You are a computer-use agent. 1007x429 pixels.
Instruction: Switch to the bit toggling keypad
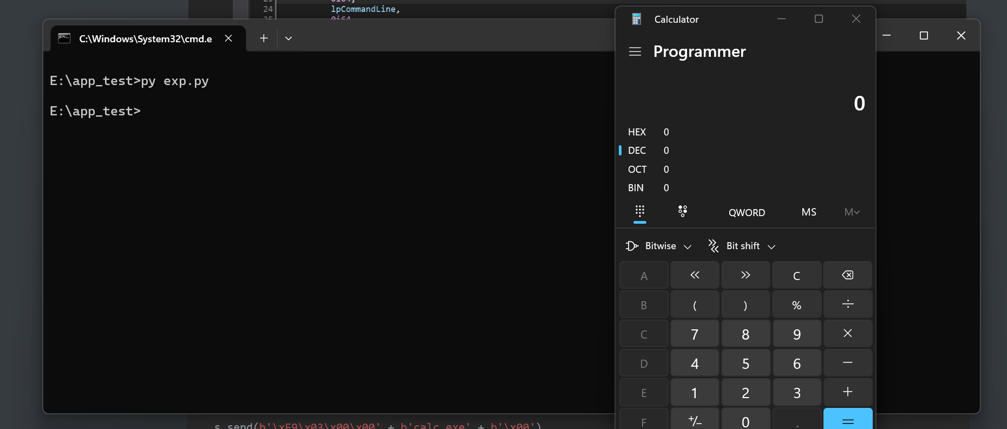(x=683, y=212)
